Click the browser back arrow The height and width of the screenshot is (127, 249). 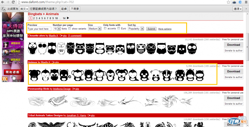pos(2,2)
